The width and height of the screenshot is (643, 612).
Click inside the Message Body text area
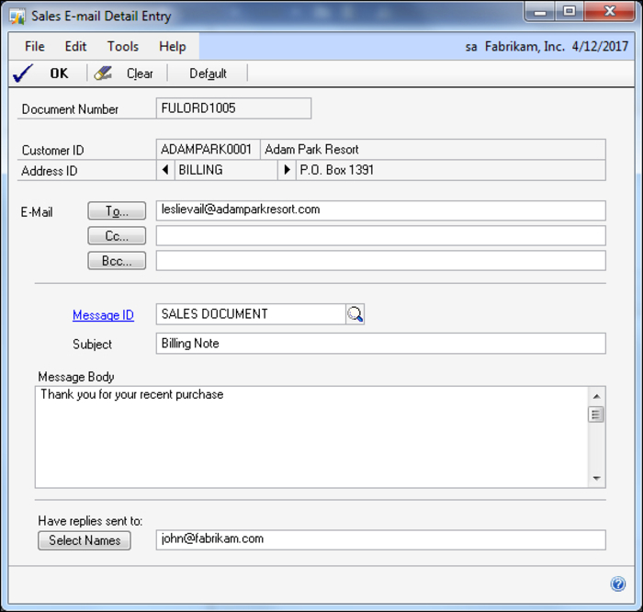(311, 436)
